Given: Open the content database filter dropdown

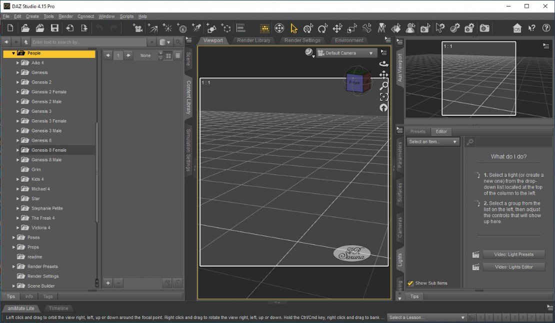Looking at the screenshot, I should (165, 42).
